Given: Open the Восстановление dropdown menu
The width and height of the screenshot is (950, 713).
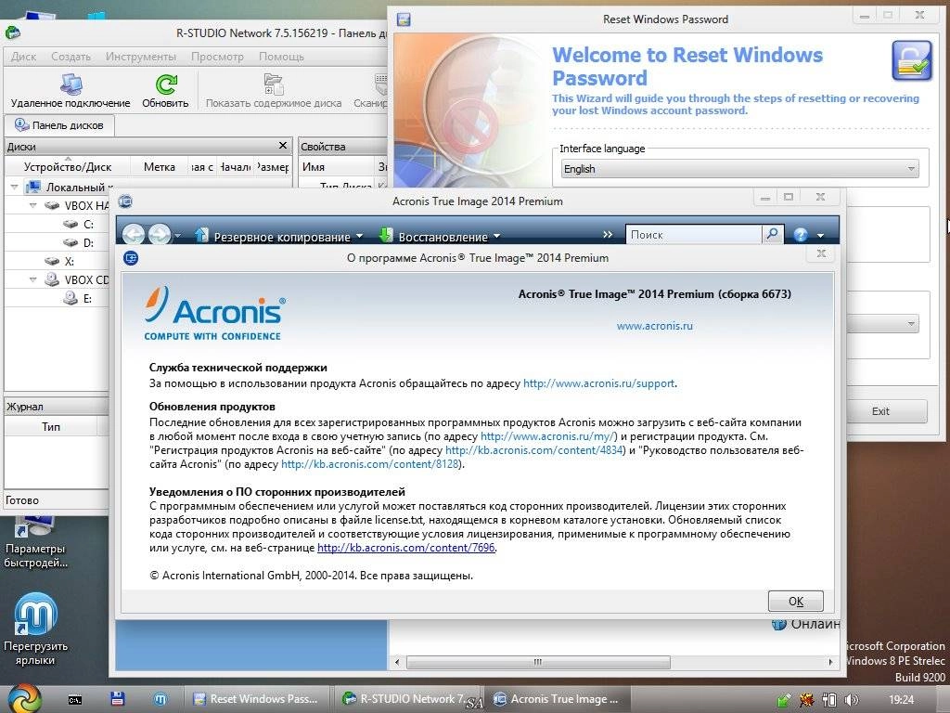Looking at the screenshot, I should point(497,237).
